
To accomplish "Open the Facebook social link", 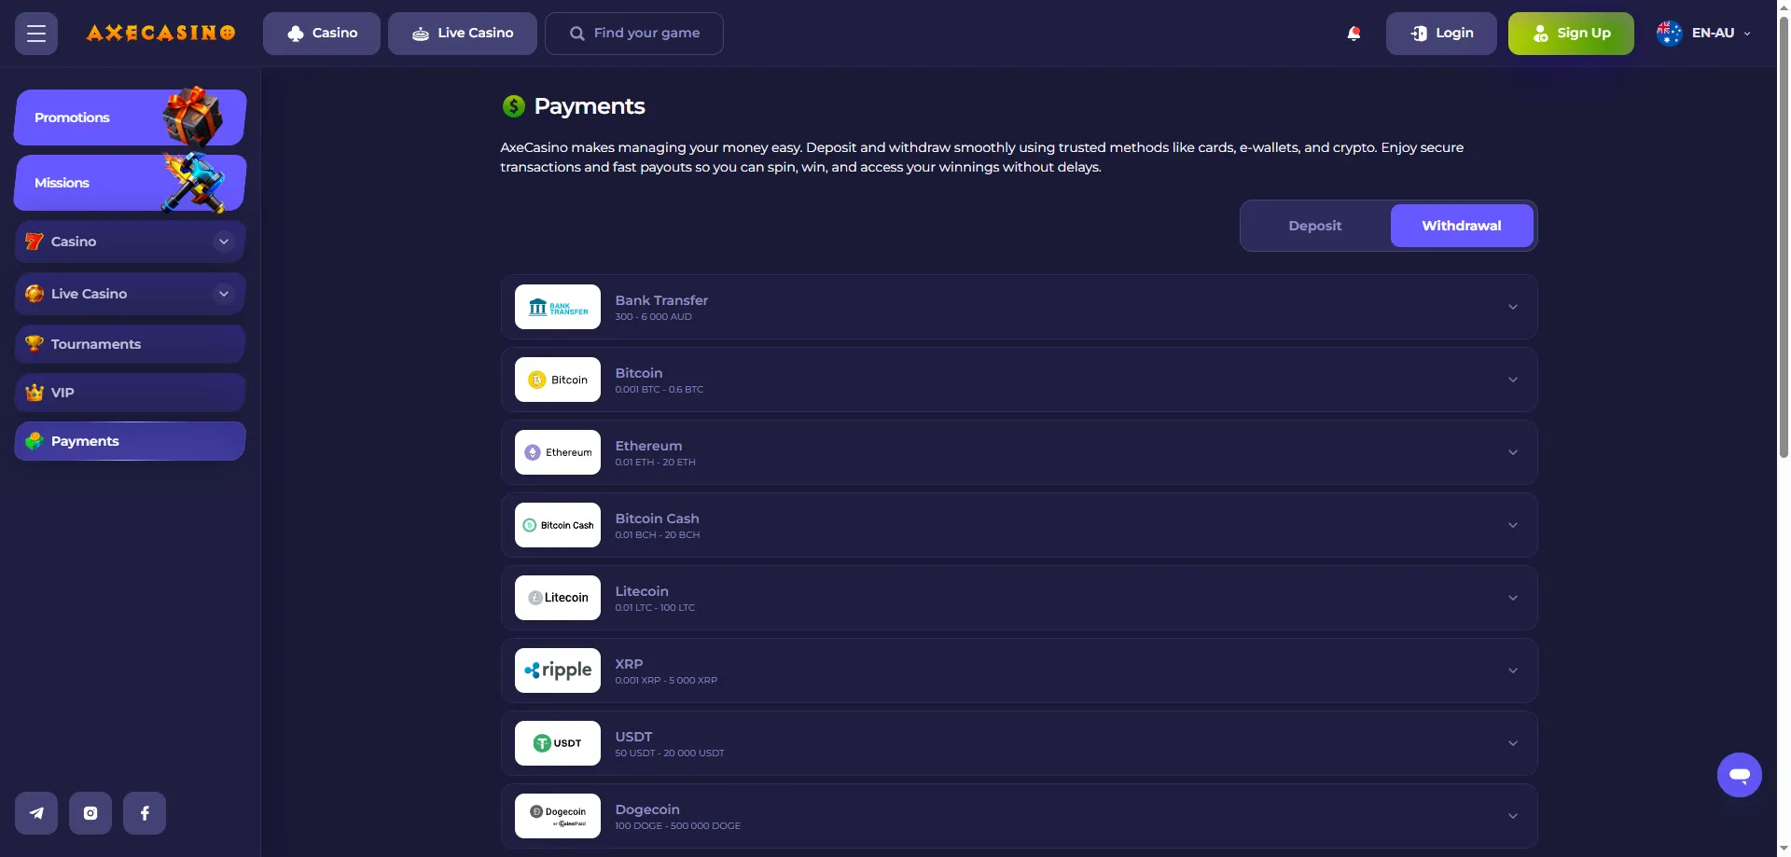I will click(145, 813).
